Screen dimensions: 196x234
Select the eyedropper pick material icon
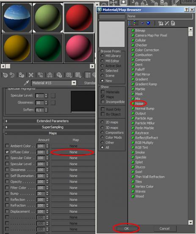click(26, 83)
